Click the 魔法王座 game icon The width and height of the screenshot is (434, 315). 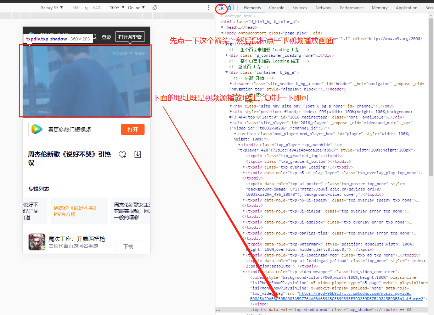point(37,242)
